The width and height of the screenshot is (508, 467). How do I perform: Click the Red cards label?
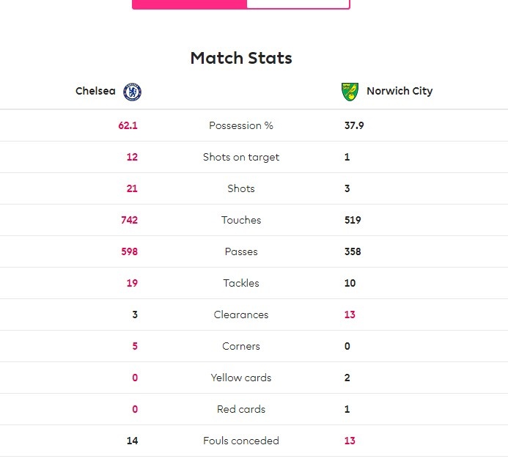241,409
